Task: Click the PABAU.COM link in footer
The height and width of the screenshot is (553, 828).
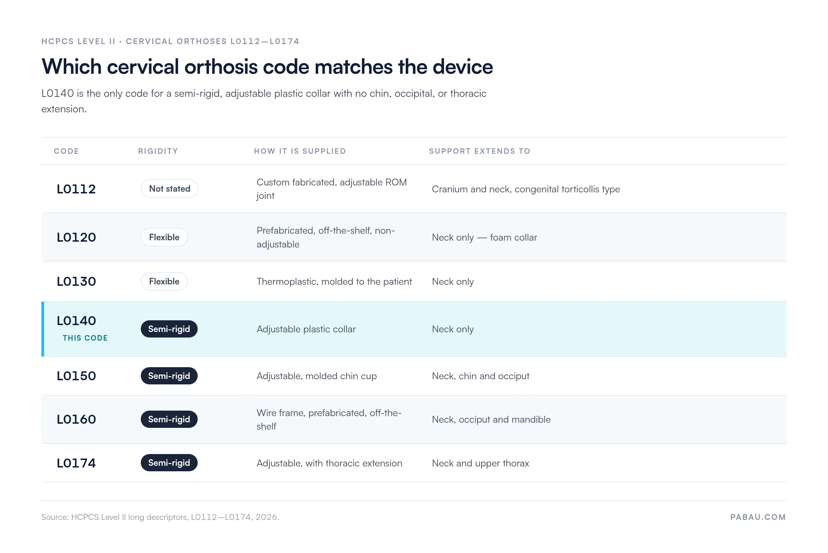Action: tap(758, 517)
